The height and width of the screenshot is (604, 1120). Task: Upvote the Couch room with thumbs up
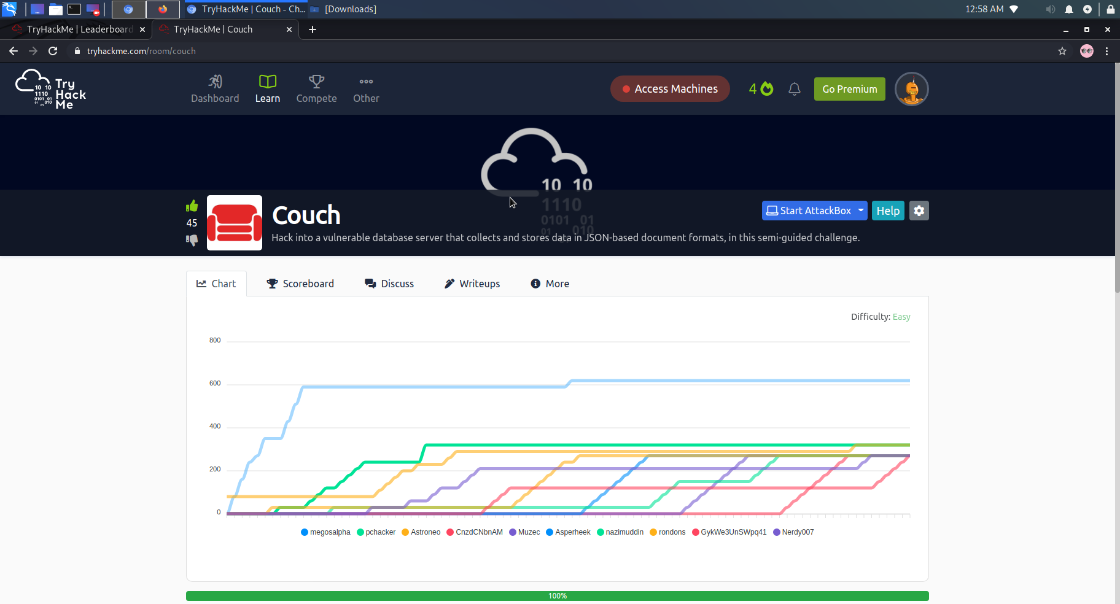tap(192, 206)
